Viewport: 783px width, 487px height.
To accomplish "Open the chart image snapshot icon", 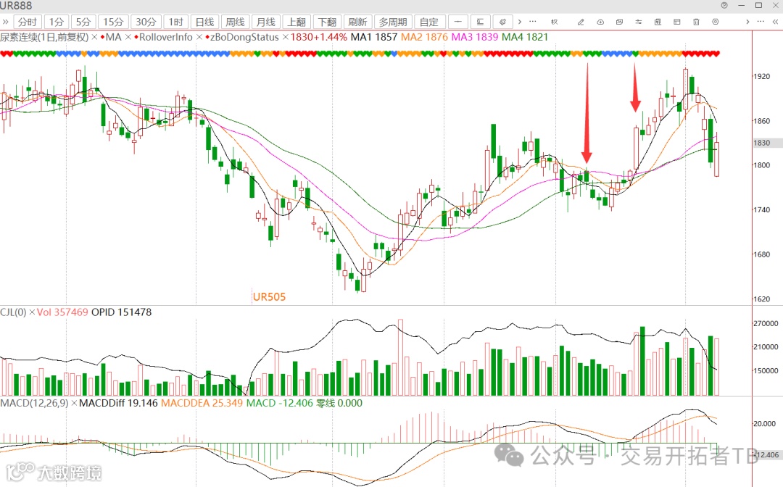I will (619, 22).
